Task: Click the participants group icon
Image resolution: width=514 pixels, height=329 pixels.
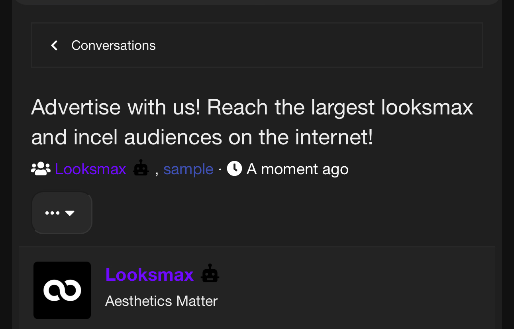Action: (x=41, y=169)
